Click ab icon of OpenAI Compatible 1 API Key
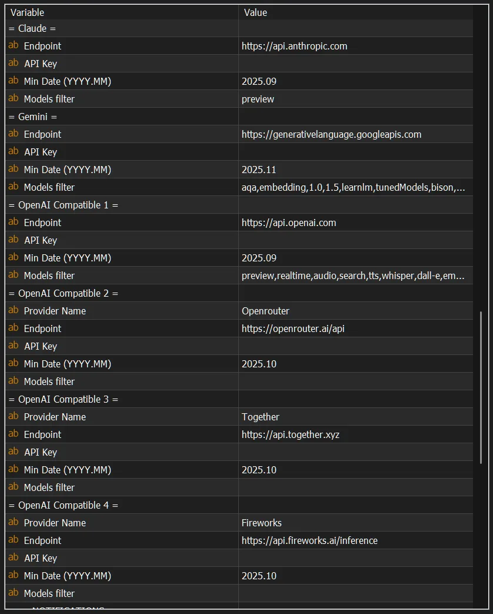The width and height of the screenshot is (493, 614). [14, 240]
